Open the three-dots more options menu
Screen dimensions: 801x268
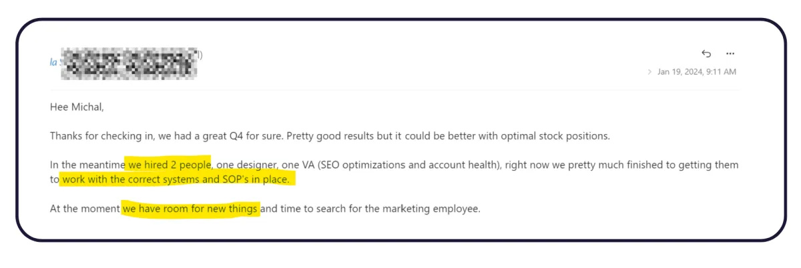730,53
